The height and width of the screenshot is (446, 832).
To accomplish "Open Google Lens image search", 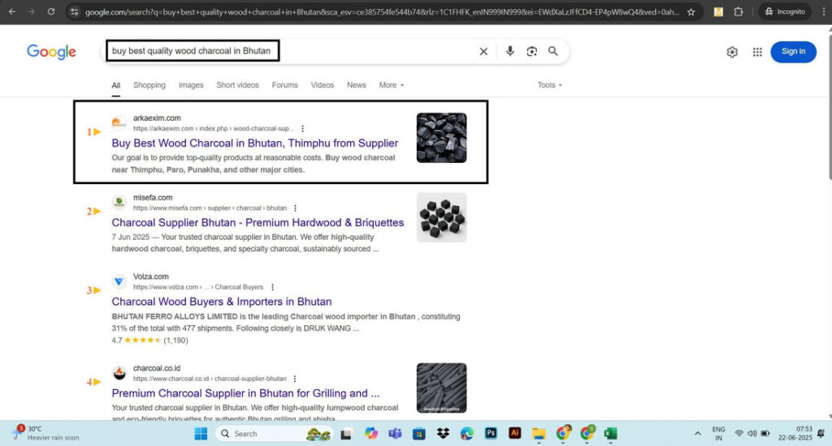I will 531,51.
